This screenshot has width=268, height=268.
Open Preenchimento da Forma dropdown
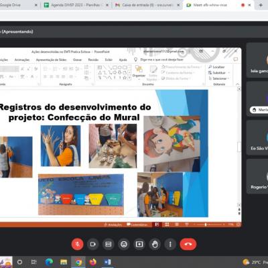182,67
